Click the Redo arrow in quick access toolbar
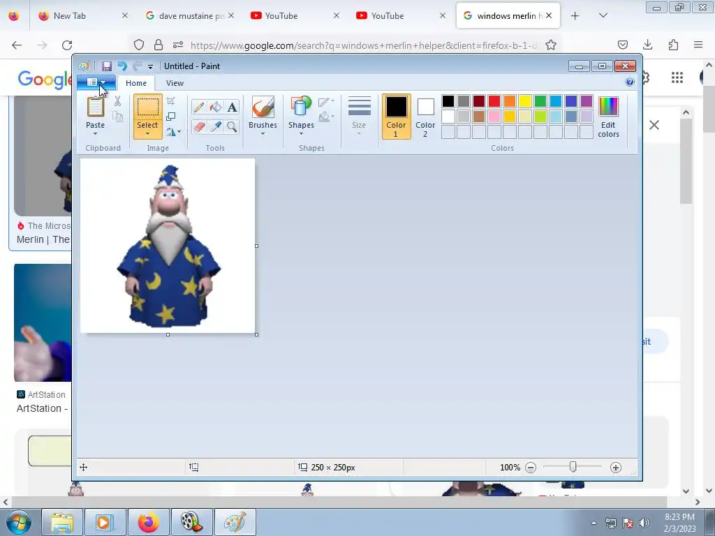Screen dimensions: 715x536 (137, 66)
